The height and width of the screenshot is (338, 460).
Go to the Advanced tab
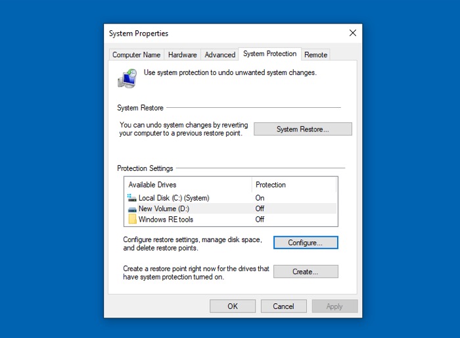(x=219, y=55)
